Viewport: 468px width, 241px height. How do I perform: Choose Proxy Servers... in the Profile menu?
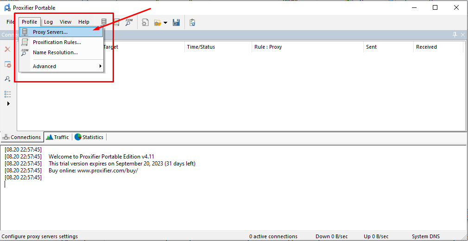(x=61, y=32)
